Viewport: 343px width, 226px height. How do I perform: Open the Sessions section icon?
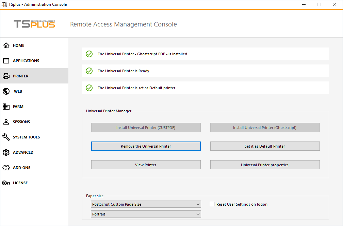[6, 121]
